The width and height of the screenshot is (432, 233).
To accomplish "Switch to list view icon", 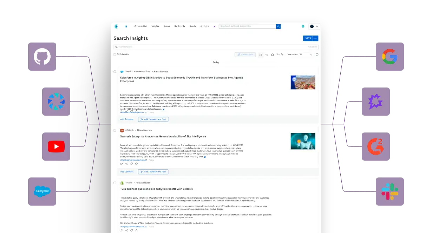I will (261, 55).
